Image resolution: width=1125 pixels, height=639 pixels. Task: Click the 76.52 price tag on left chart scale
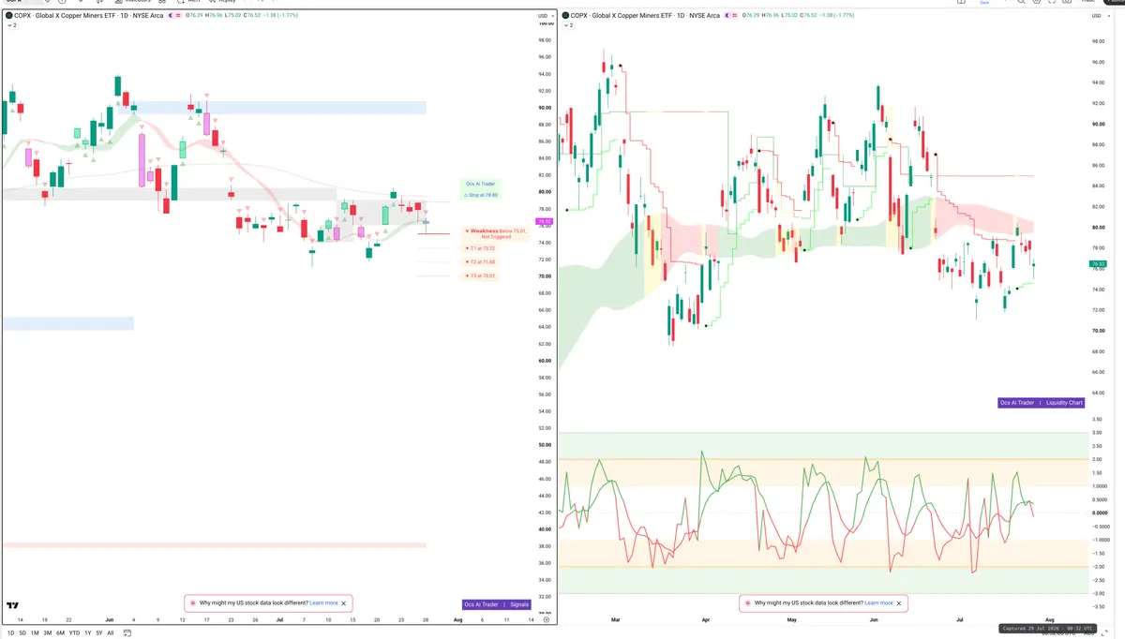click(x=544, y=222)
